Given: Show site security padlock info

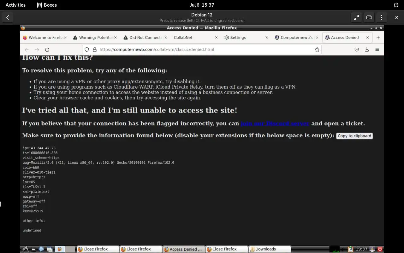Looking at the screenshot, I should 94,50.
